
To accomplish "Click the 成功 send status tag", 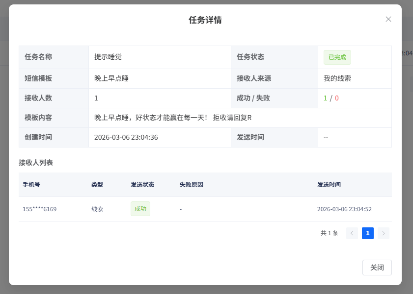I will click(x=140, y=209).
